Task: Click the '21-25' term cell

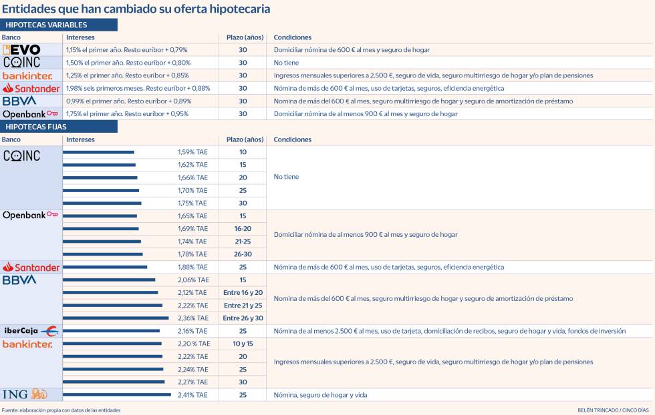Action: pos(243,242)
